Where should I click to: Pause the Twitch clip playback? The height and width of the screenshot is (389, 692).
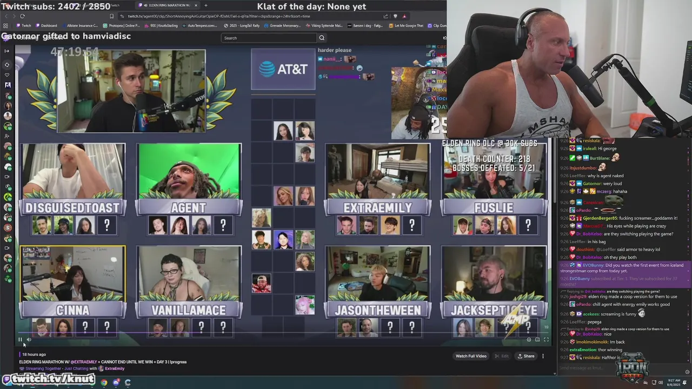click(20, 340)
